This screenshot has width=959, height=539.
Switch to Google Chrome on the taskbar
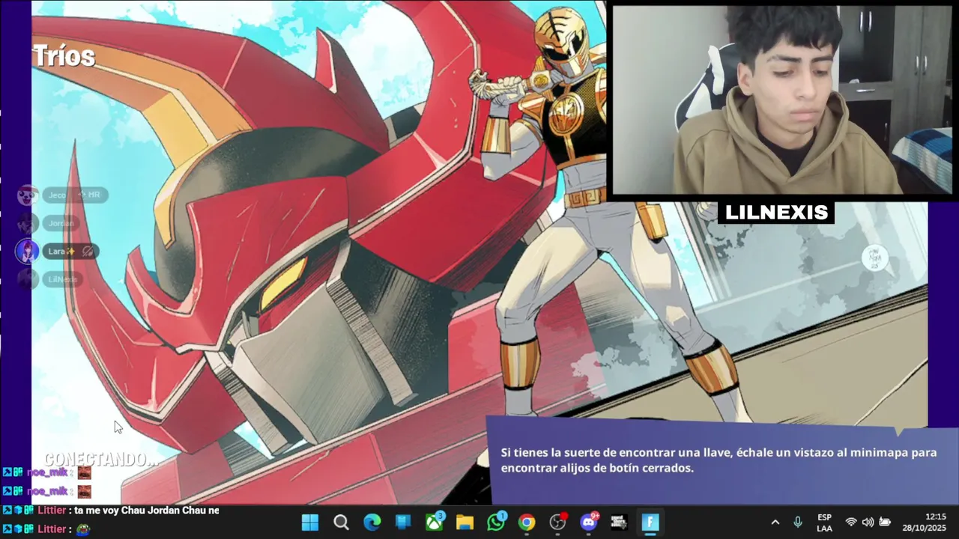[x=527, y=523]
